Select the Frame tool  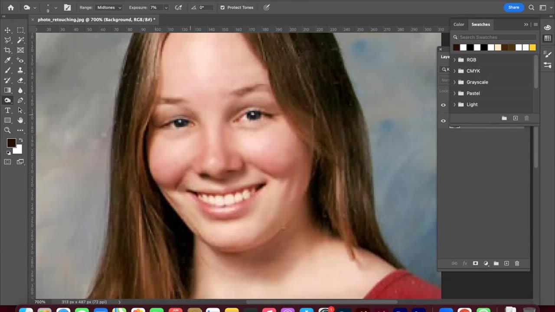click(20, 50)
